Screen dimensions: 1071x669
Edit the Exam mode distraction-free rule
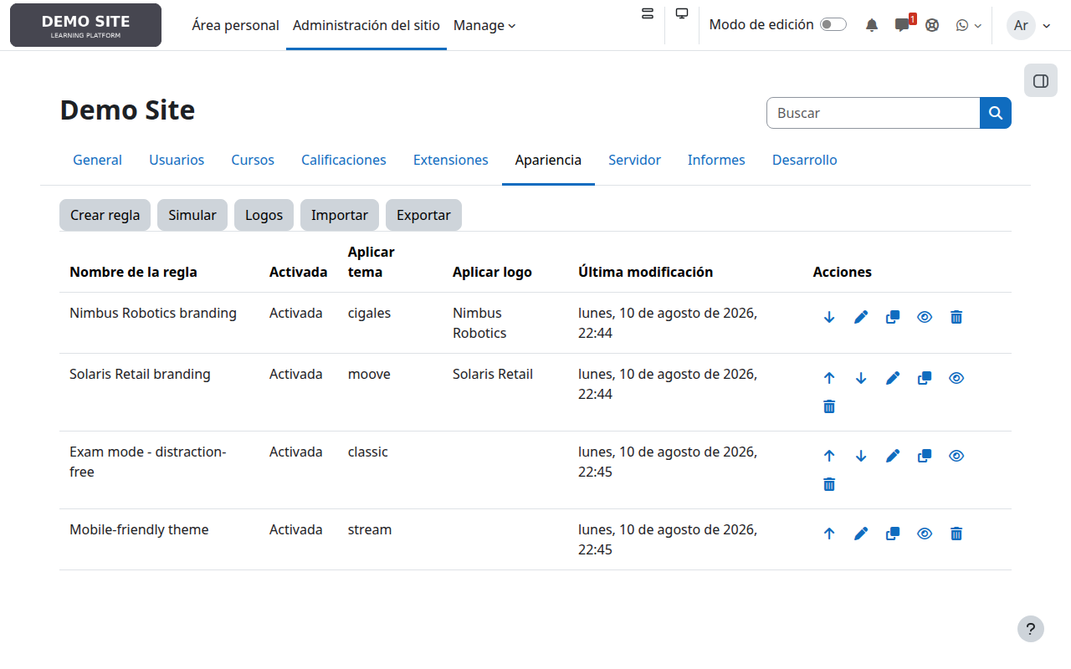[893, 456]
